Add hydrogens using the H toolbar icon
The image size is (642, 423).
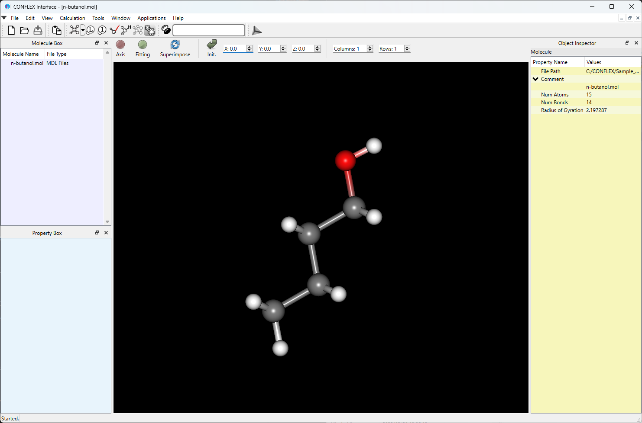coord(125,30)
